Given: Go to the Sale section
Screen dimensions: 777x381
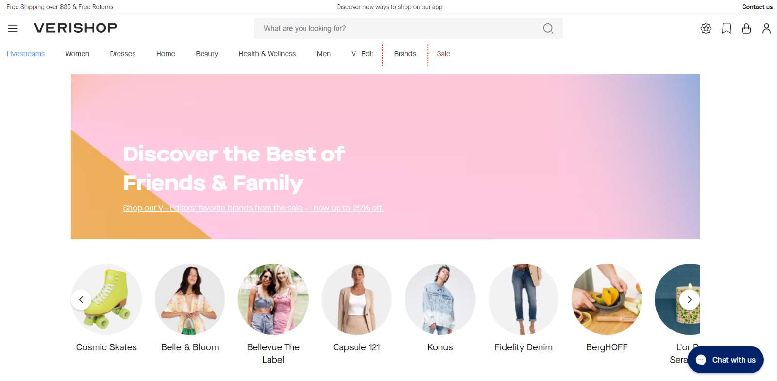Looking at the screenshot, I should [443, 54].
